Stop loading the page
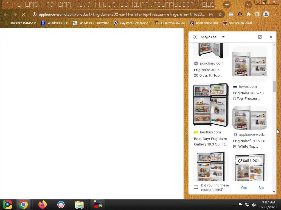 pos(24,14)
